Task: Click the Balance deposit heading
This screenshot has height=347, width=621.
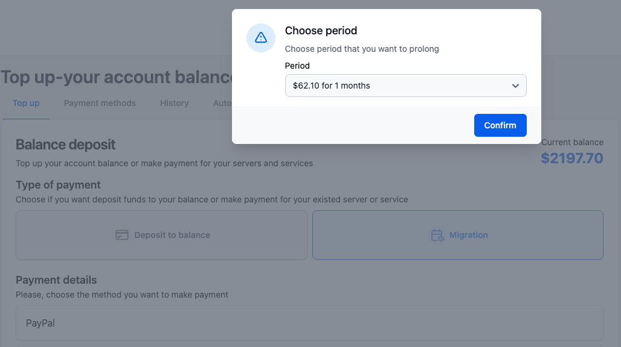Action: [65, 145]
